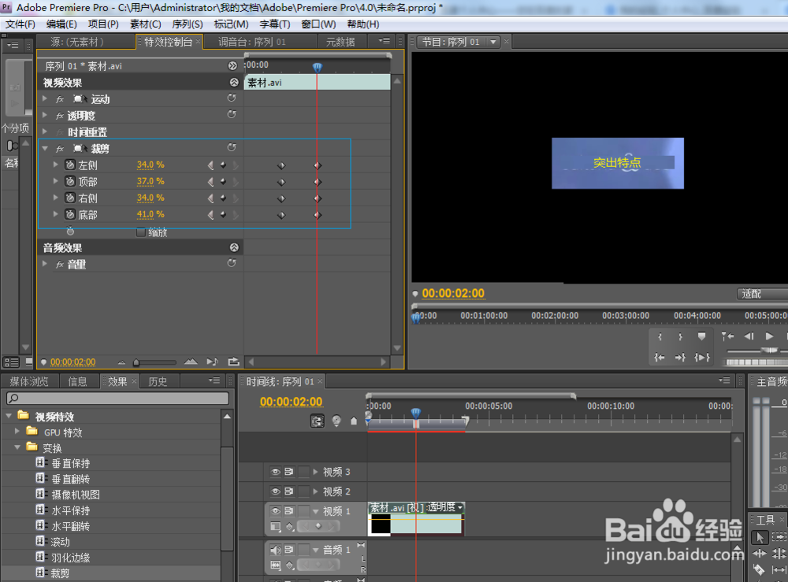Add or remove keyframe for 顶部
Viewport: 788px width, 582px height.
(223, 181)
